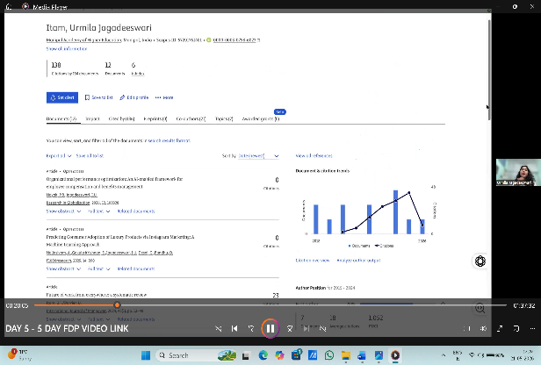This screenshot has height=365, width=541.
Task: Click Edit profile pencil link
Action: tap(133, 97)
